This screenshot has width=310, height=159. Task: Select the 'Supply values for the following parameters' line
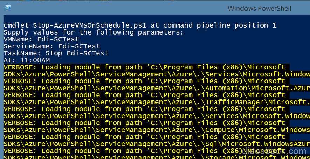pyautogui.click(x=94, y=32)
